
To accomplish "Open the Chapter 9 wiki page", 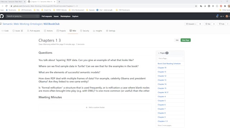I will pos(162,117).
